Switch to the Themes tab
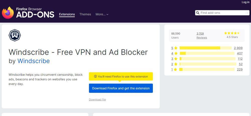251x116 pixels. [x=85, y=14]
